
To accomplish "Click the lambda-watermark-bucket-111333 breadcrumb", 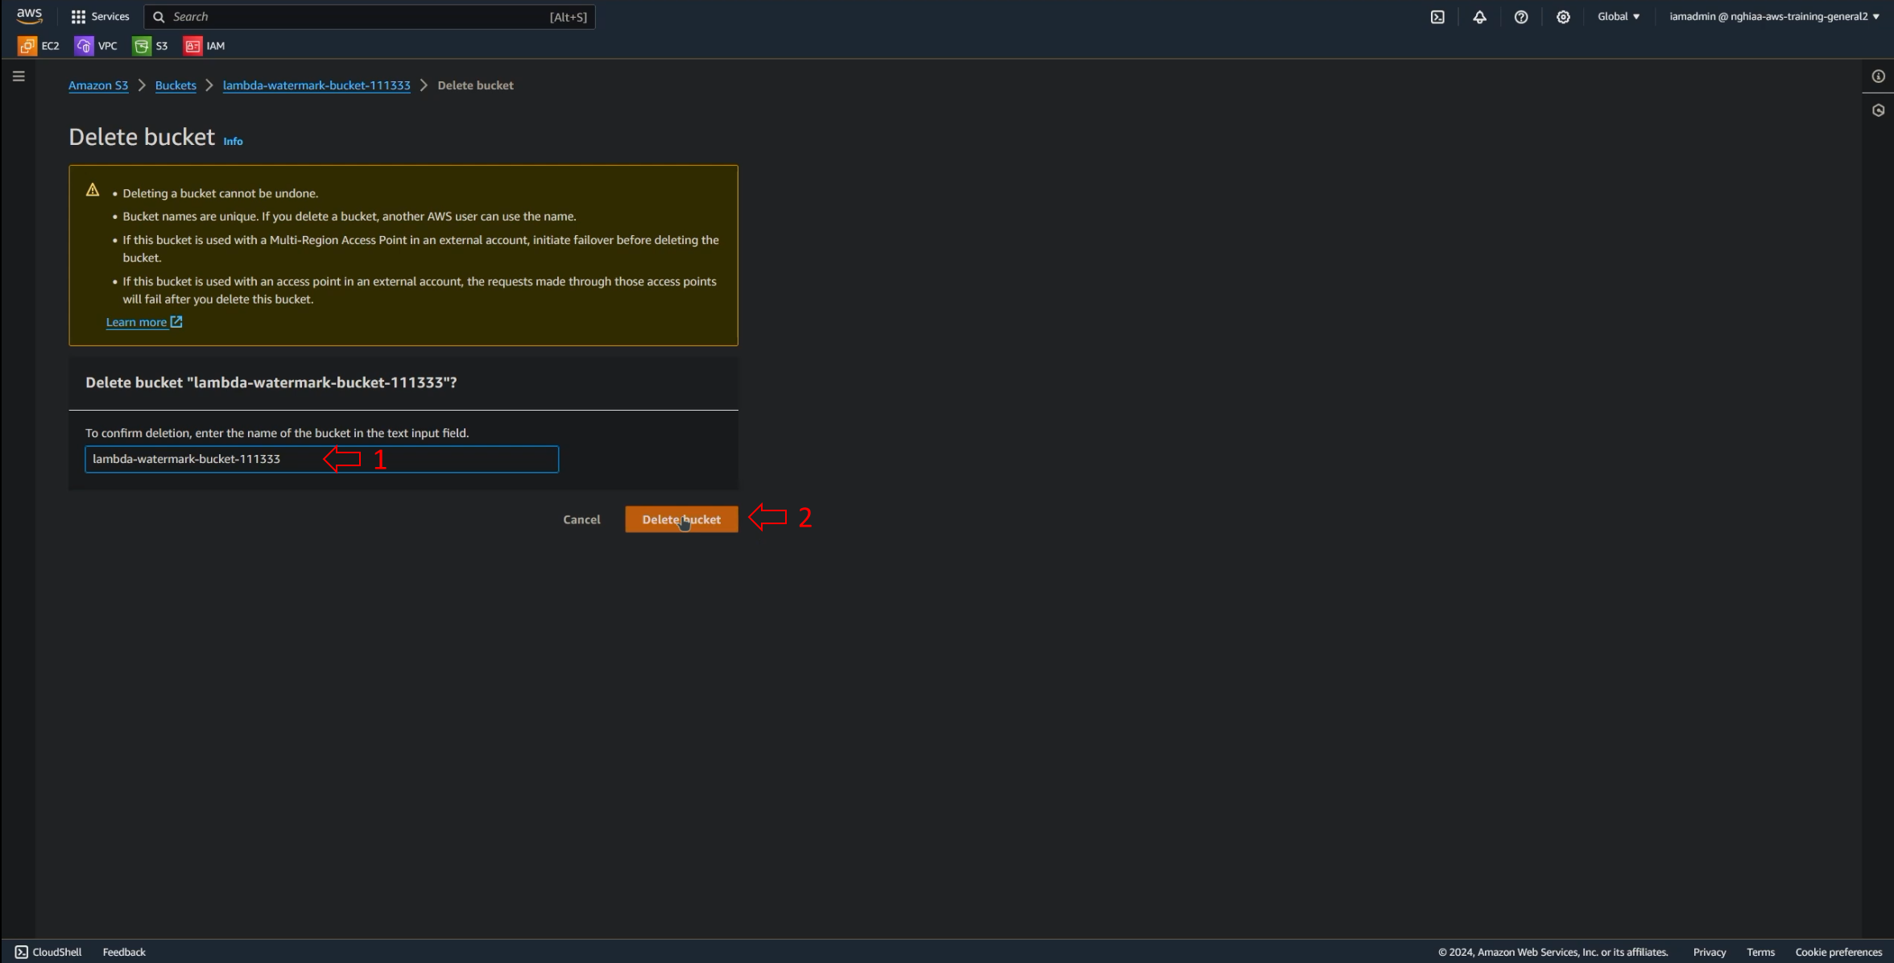I will pos(316,85).
